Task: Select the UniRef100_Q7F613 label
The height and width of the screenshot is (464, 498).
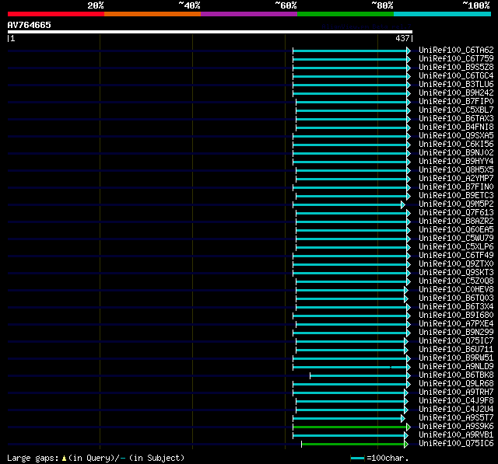Action: click(x=456, y=213)
